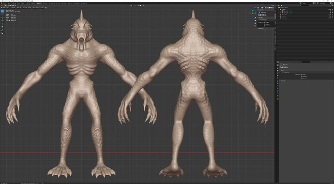Viewport: 334px width, 184px height.
Task: Select the Scale tool
Action: [2, 24]
